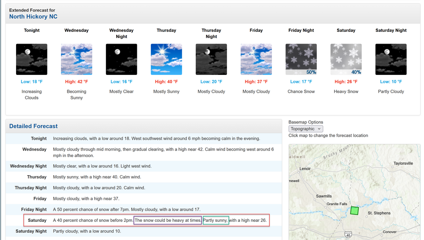The height and width of the screenshot is (240, 424).
Task: Click Friday Night's 50% snow icon
Action: pos(301,59)
